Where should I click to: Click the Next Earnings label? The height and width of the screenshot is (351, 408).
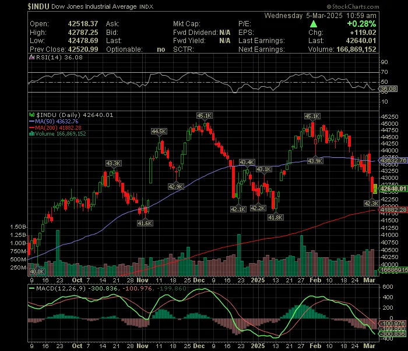point(262,49)
